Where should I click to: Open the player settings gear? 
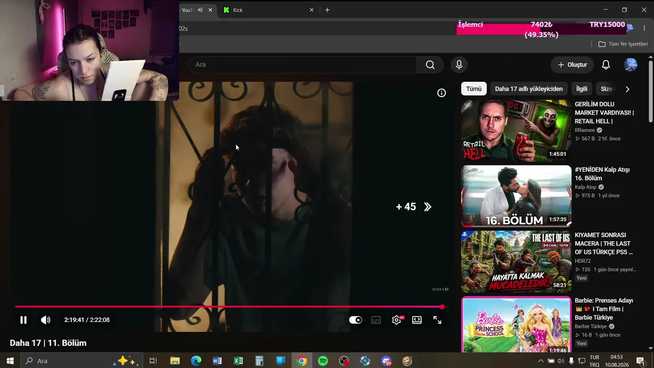[x=396, y=320]
